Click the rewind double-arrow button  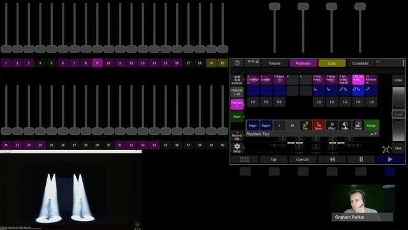[x=332, y=159]
